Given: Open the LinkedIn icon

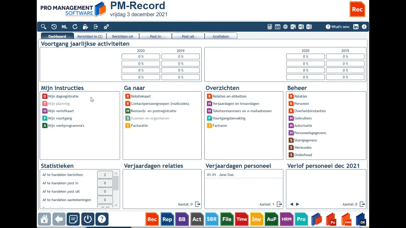Looking at the screenshot, I should click(356, 27).
